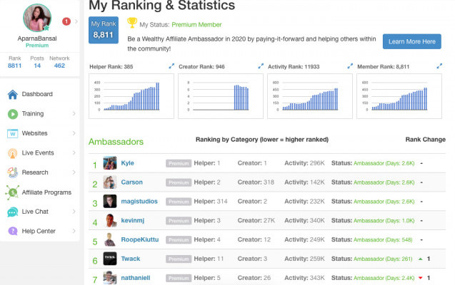Image resolution: width=455 pixels, height=285 pixels.
Task: Open nathaniell profile link
Action: tap(136, 277)
